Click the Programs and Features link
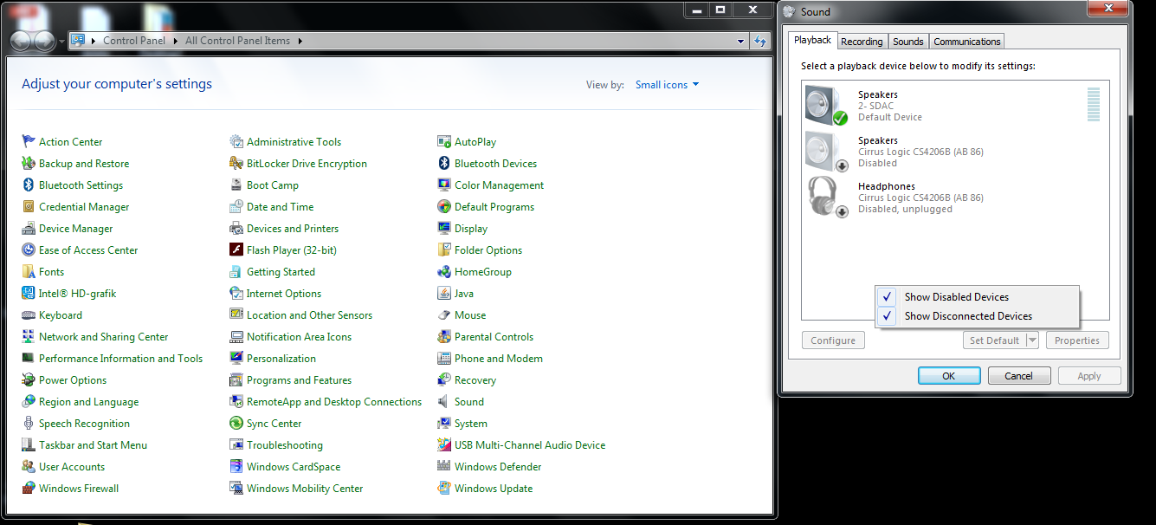1156x525 pixels. [299, 380]
